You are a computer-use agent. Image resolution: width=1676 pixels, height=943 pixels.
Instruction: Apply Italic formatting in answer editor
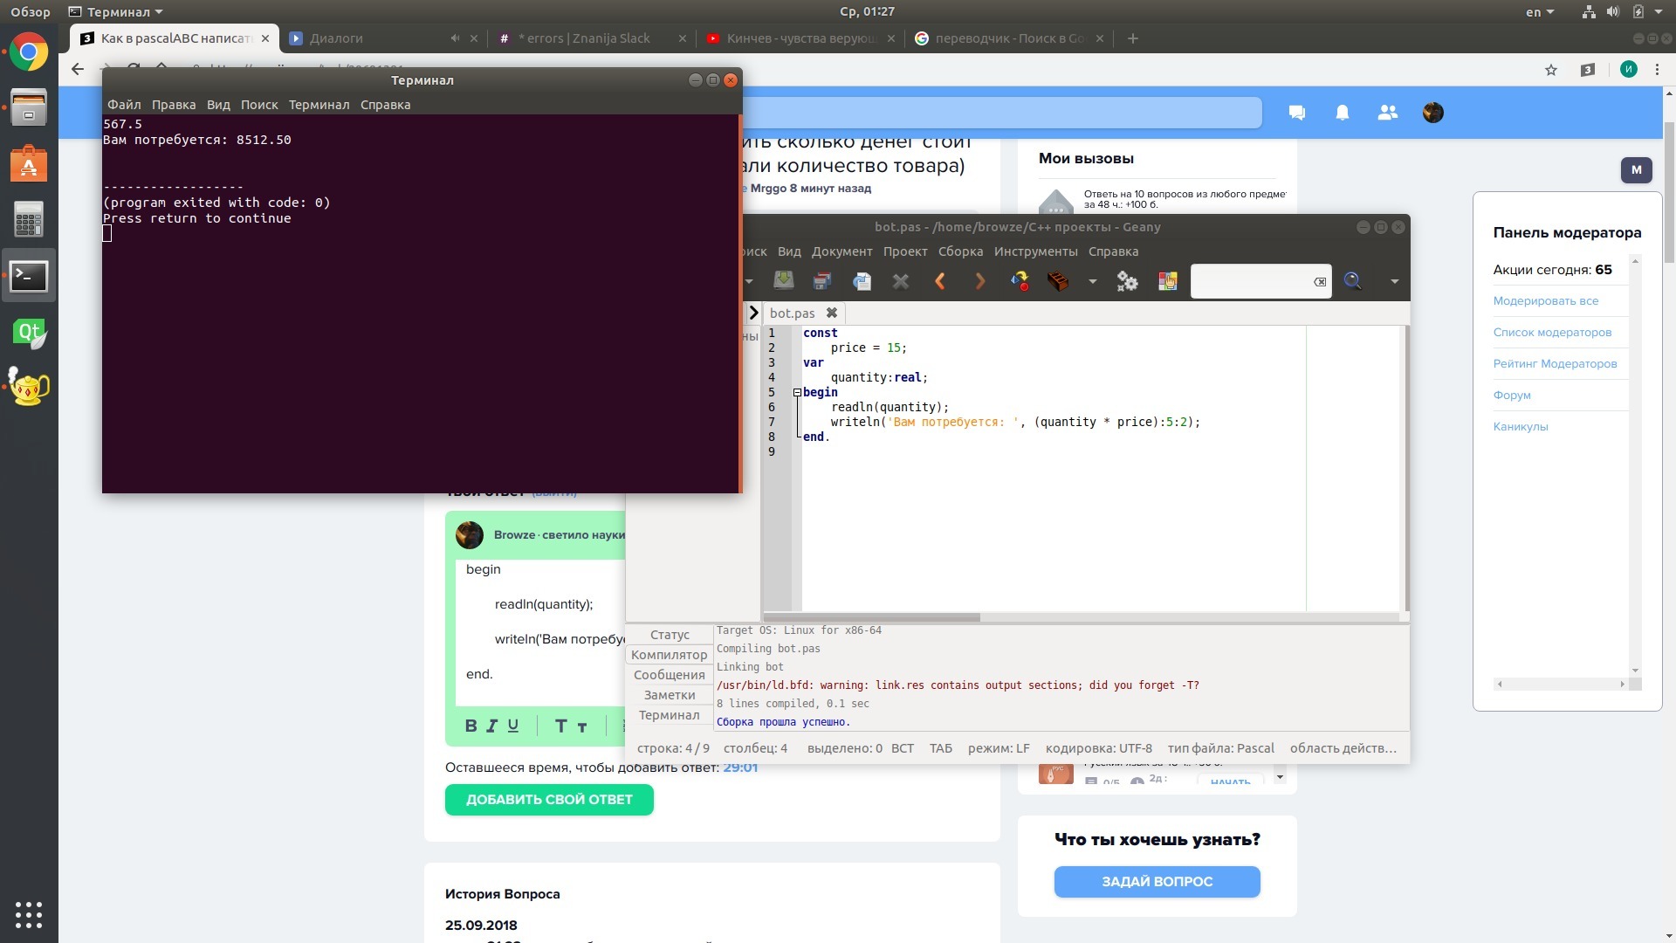tap(492, 726)
